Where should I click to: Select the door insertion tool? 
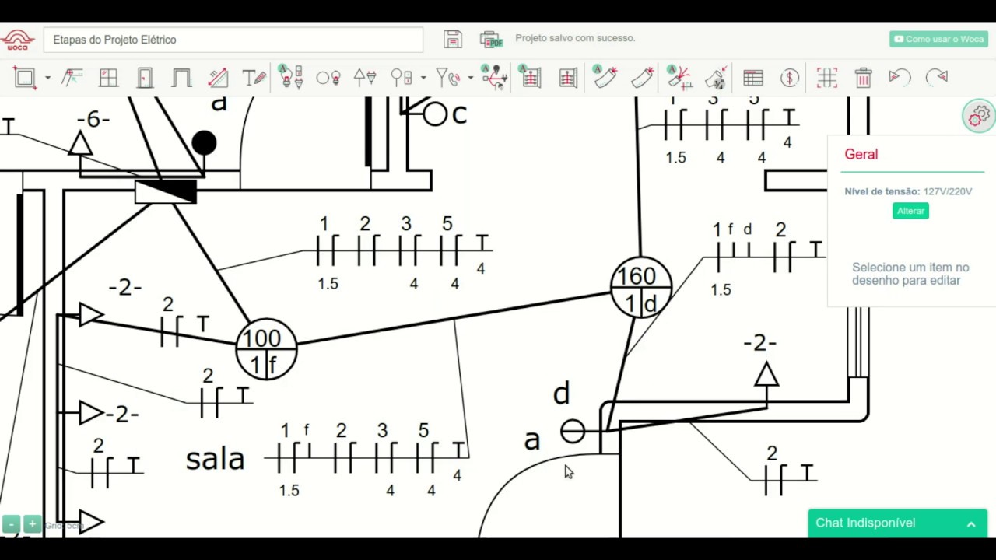point(145,78)
